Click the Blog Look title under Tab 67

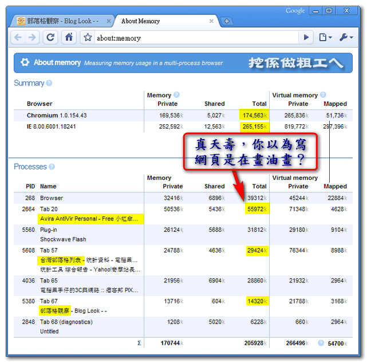[73, 311]
